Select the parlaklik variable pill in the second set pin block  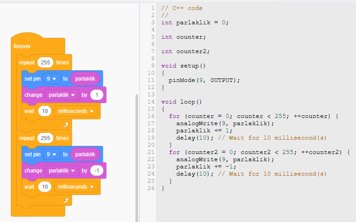(85, 154)
